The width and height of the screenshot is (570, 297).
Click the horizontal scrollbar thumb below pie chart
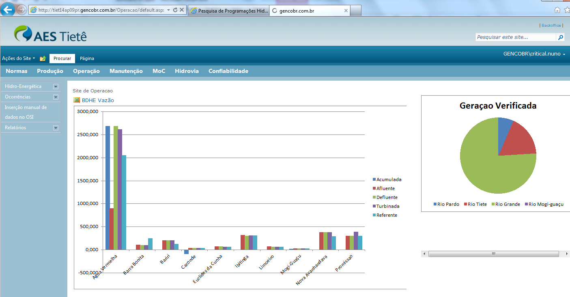(x=494, y=254)
